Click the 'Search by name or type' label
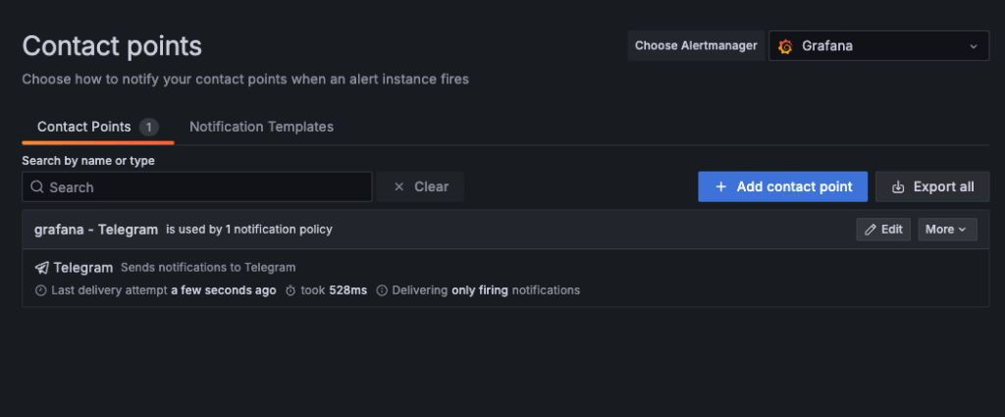1005x417 pixels. [x=88, y=161]
